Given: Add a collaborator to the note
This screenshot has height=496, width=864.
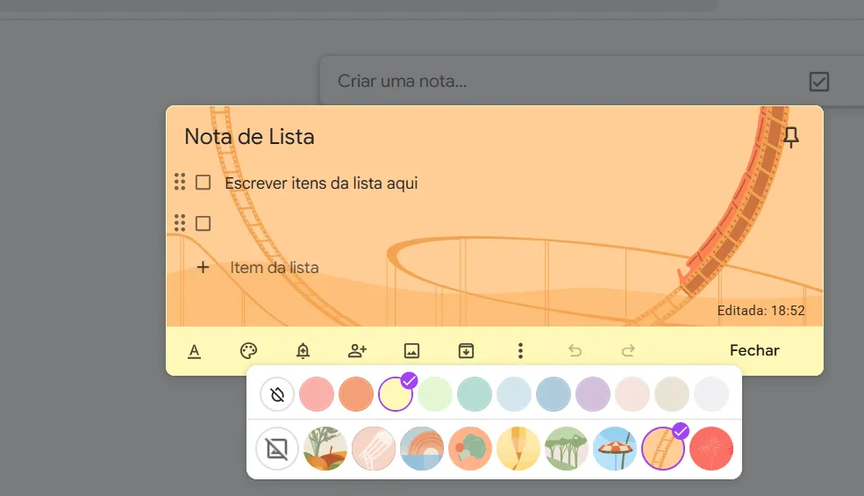Looking at the screenshot, I should click(x=357, y=351).
